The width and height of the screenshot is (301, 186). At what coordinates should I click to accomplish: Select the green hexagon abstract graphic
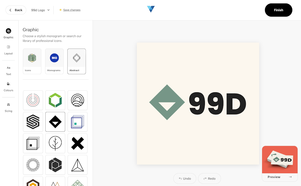(x=55, y=100)
